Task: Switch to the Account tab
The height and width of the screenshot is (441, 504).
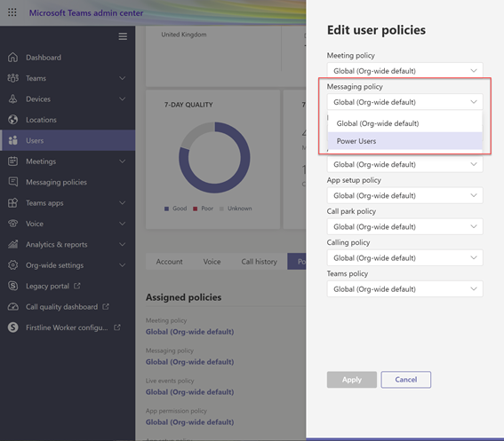Action: (x=169, y=262)
